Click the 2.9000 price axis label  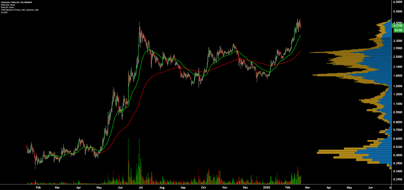pyautogui.click(x=398, y=48)
